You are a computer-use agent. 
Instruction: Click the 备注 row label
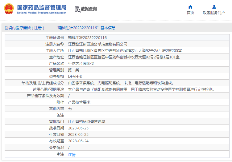[x=60, y=115]
